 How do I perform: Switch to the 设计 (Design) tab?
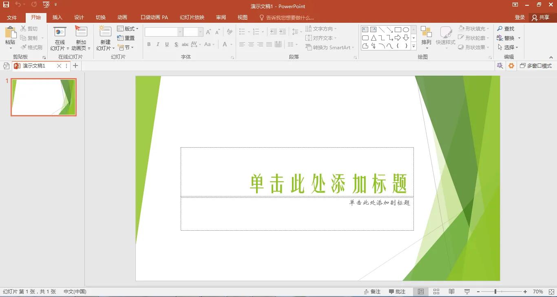coord(79,17)
